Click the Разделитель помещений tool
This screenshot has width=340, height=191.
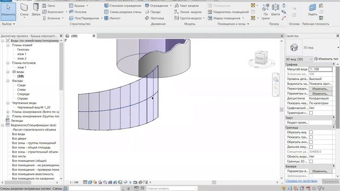(228, 12)
